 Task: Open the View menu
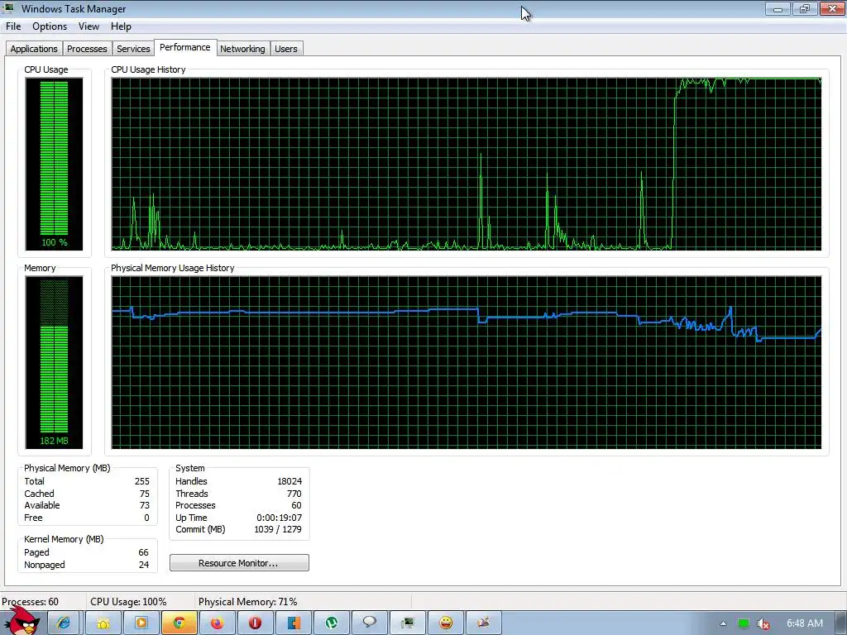[x=89, y=26]
